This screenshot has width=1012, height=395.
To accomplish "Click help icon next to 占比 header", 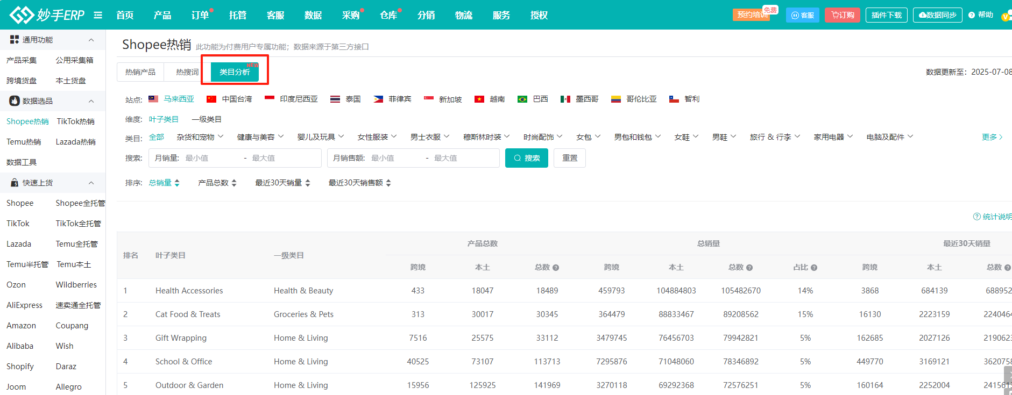I will pos(814,268).
